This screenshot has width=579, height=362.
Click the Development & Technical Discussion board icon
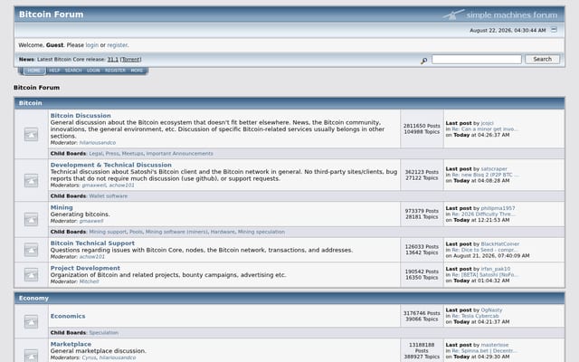[31, 181]
